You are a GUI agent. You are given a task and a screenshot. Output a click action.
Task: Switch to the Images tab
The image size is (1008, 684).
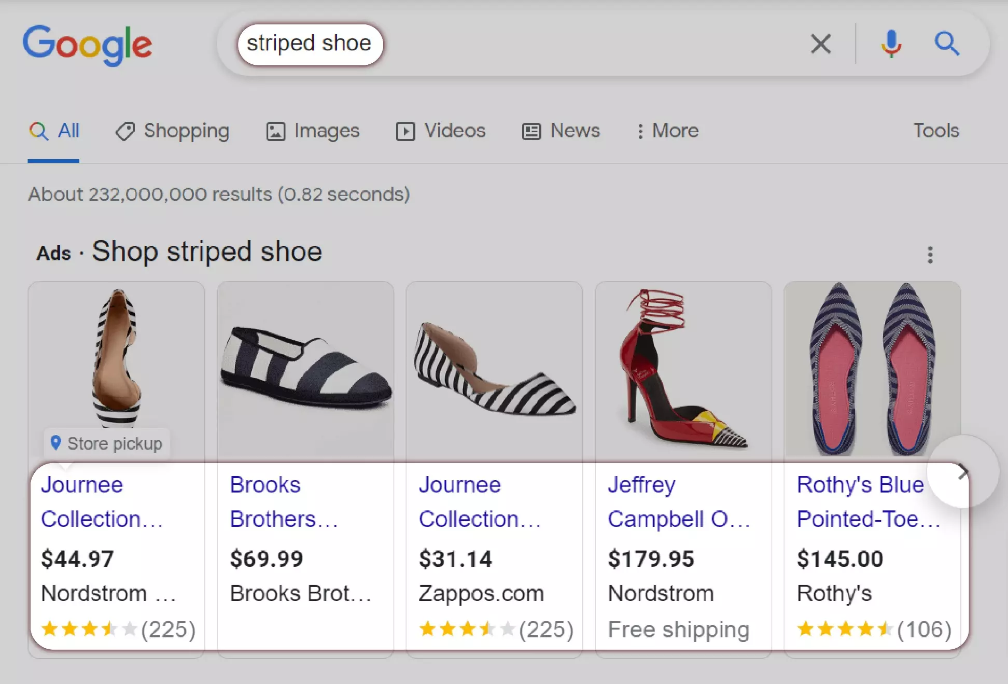coord(313,131)
